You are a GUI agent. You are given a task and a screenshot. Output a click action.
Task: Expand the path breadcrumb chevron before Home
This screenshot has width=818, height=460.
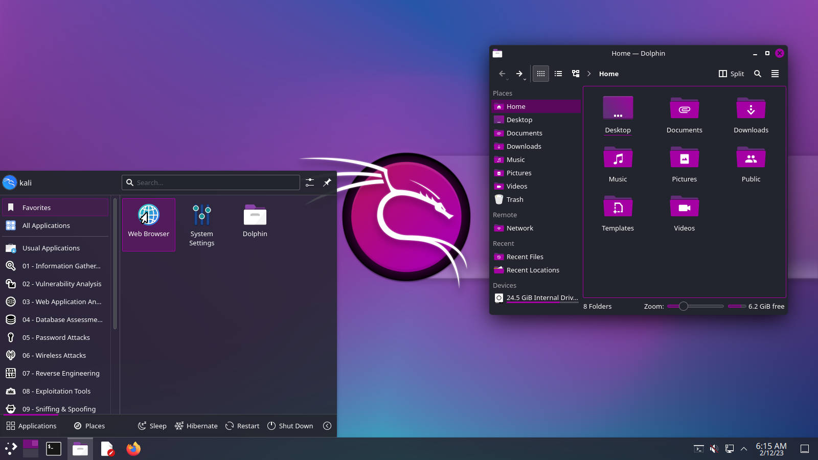point(589,74)
